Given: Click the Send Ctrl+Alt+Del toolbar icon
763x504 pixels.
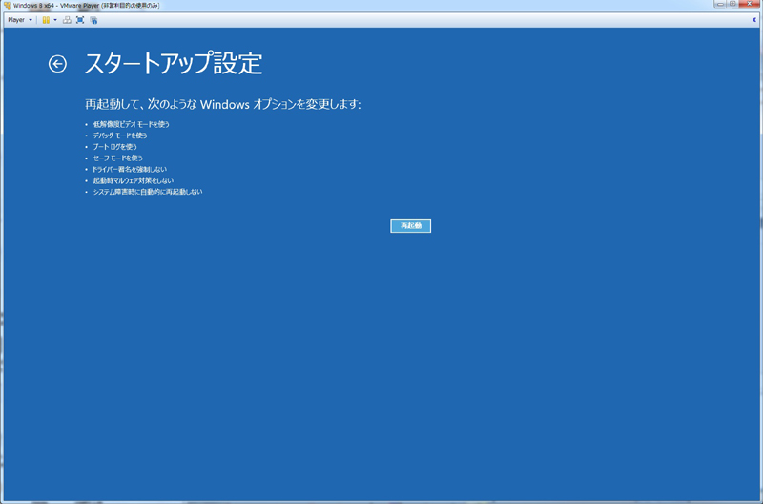Looking at the screenshot, I should [x=67, y=20].
